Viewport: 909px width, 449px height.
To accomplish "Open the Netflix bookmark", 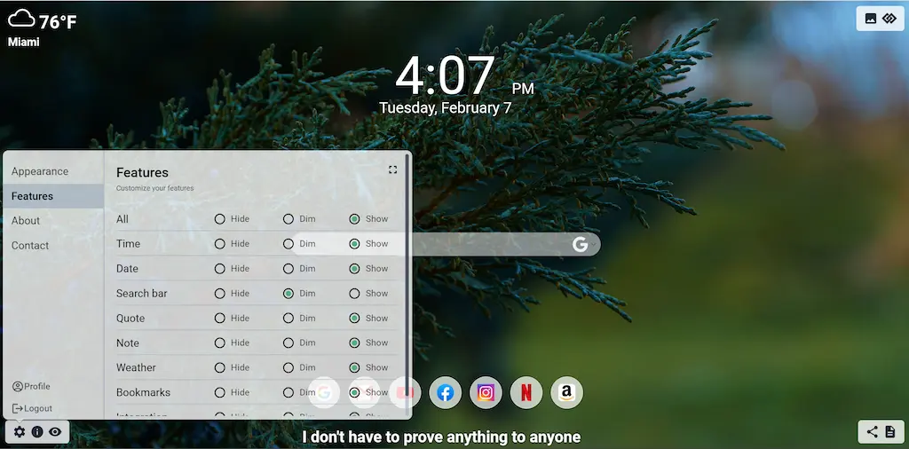I will coord(526,392).
